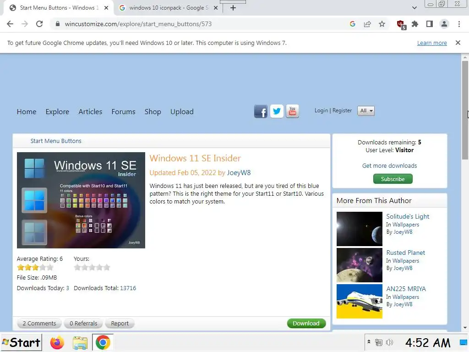Show hidden tray icons arrow
Screen dimensions: 469x352
369,342
